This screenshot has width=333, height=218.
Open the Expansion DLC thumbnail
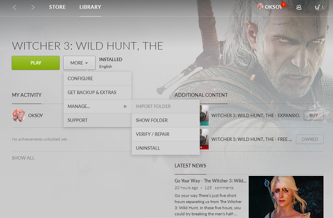204,115
